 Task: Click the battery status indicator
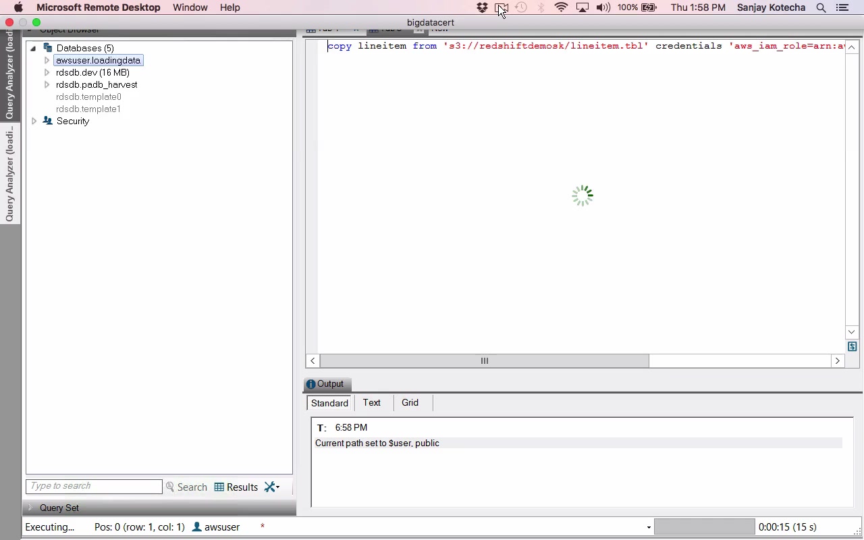pos(637,7)
